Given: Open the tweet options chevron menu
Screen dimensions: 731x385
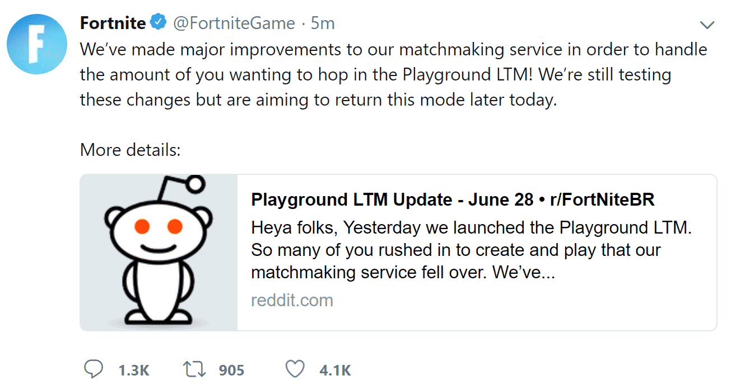Looking at the screenshot, I should (x=707, y=25).
